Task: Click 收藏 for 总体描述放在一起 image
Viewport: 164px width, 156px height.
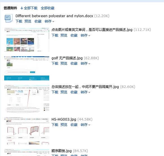Action: [74, 92]
